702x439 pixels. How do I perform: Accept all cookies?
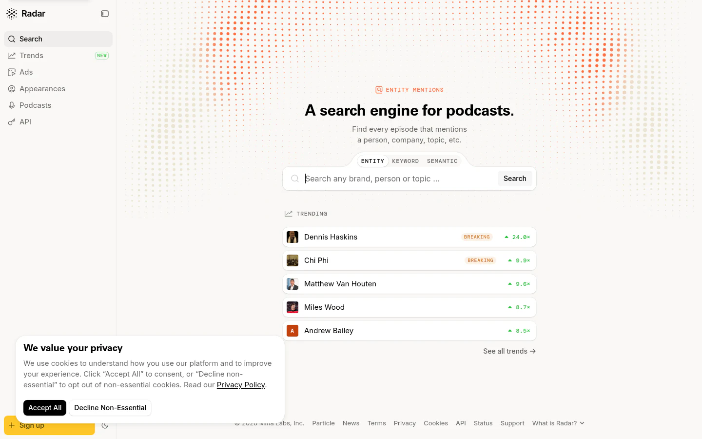coord(45,408)
